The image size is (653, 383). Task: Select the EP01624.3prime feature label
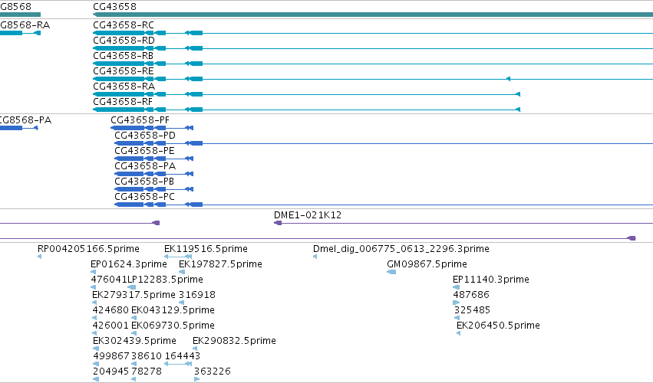129,264
